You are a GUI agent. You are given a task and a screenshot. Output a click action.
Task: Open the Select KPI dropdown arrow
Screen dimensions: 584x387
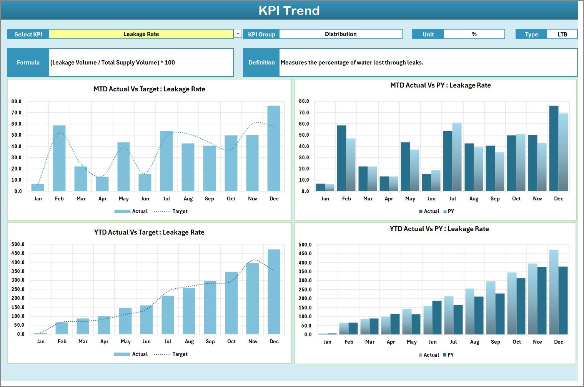pos(238,34)
